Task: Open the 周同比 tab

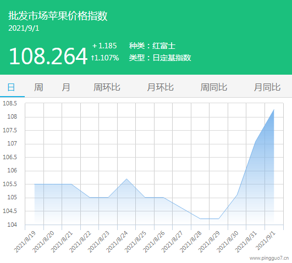Action: click(214, 87)
